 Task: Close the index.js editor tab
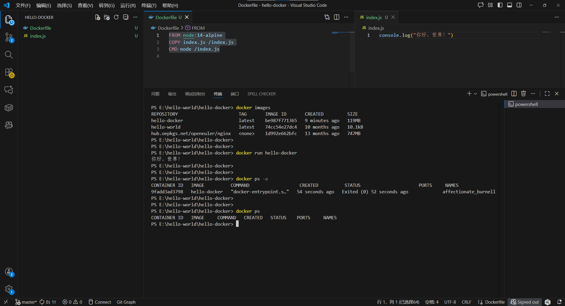(393, 17)
